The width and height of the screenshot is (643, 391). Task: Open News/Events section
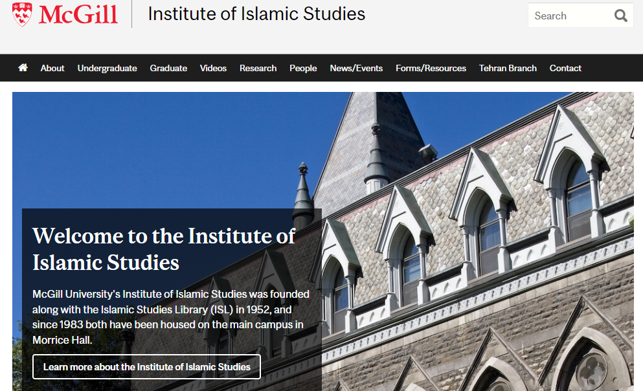click(356, 68)
